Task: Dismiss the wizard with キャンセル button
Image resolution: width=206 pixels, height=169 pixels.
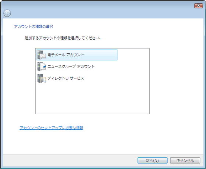Action: click(x=185, y=160)
